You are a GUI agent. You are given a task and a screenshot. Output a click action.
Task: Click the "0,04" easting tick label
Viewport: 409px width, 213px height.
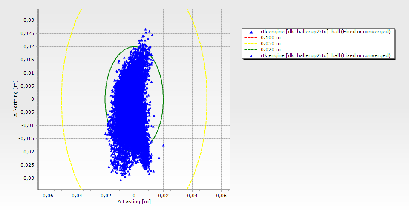click(x=192, y=196)
